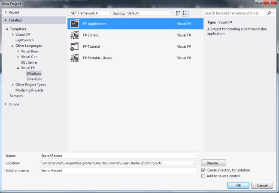Select the F# Tutorial template icon
The image size is (279, 193).
click(x=75, y=46)
